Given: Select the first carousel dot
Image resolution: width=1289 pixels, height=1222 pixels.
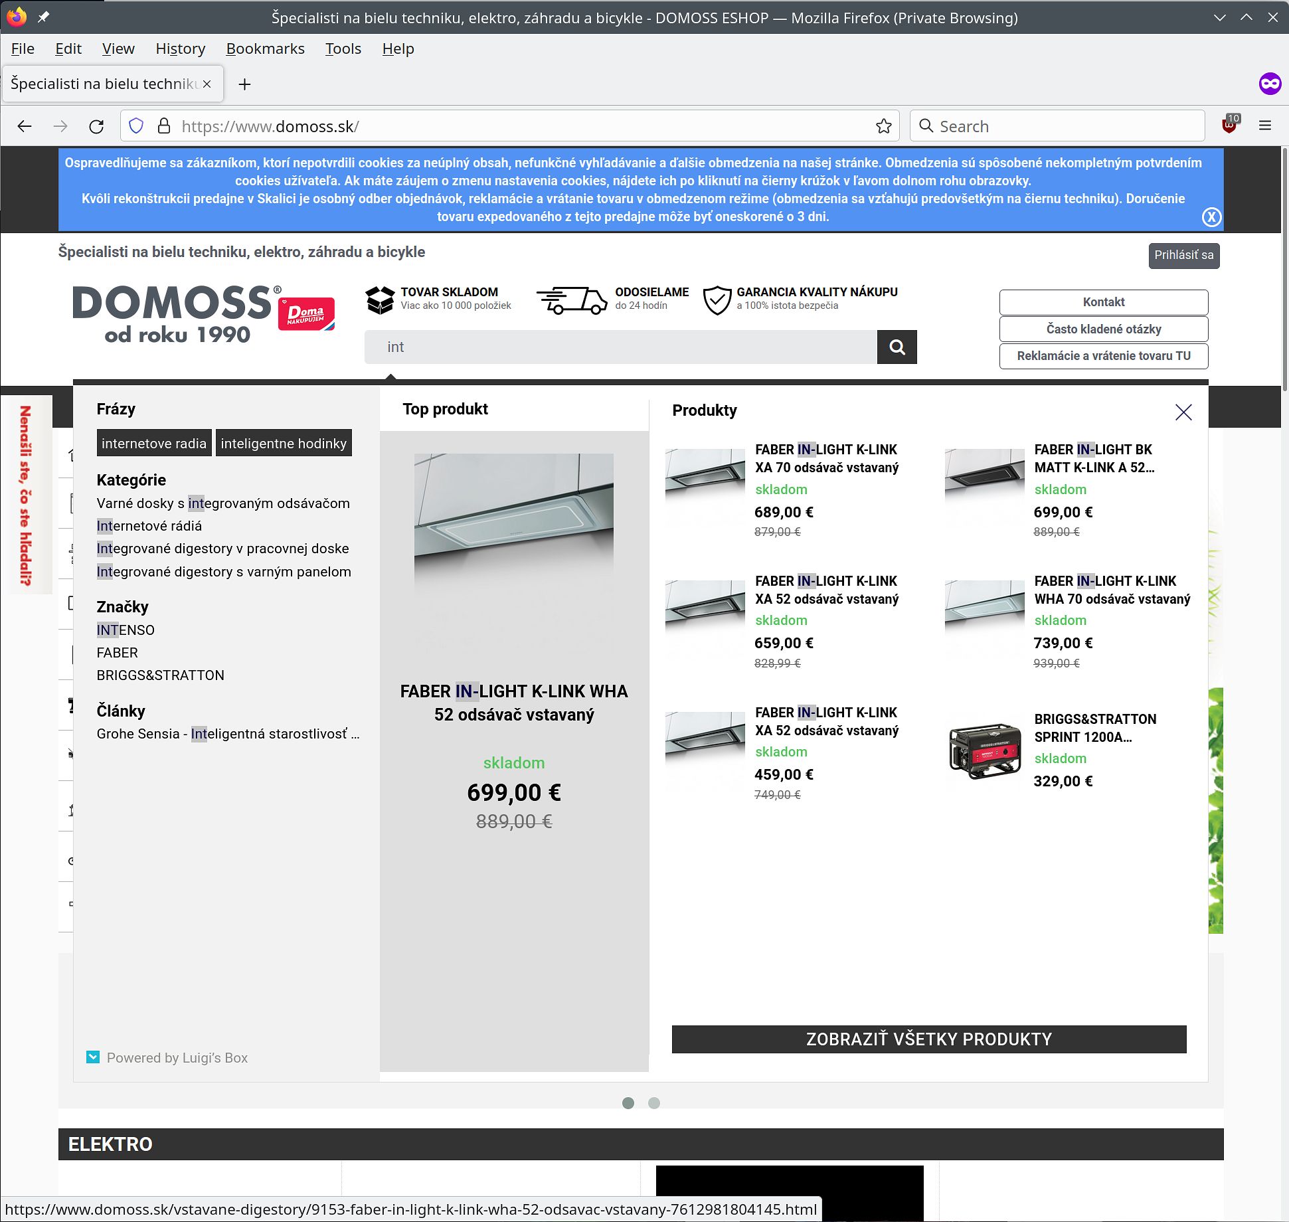Looking at the screenshot, I should click(628, 1103).
